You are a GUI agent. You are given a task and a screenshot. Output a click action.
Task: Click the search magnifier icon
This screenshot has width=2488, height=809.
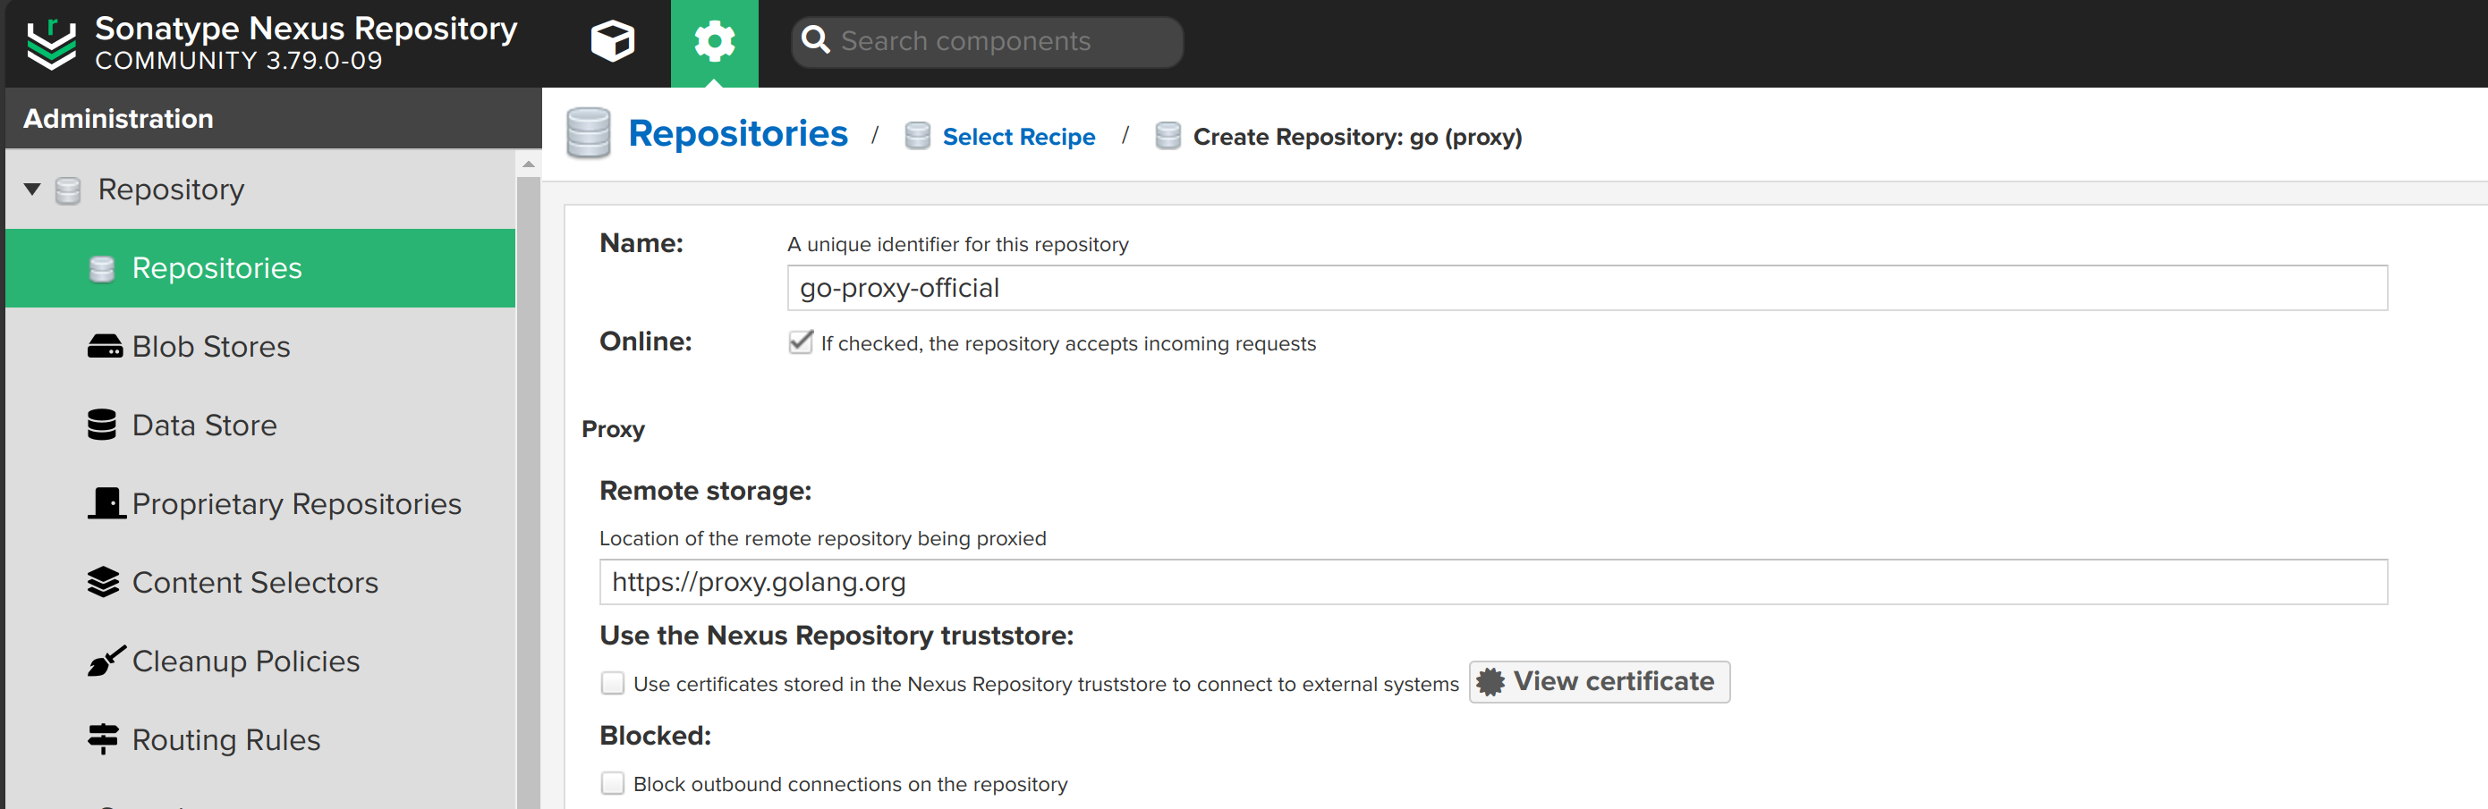pos(815,40)
